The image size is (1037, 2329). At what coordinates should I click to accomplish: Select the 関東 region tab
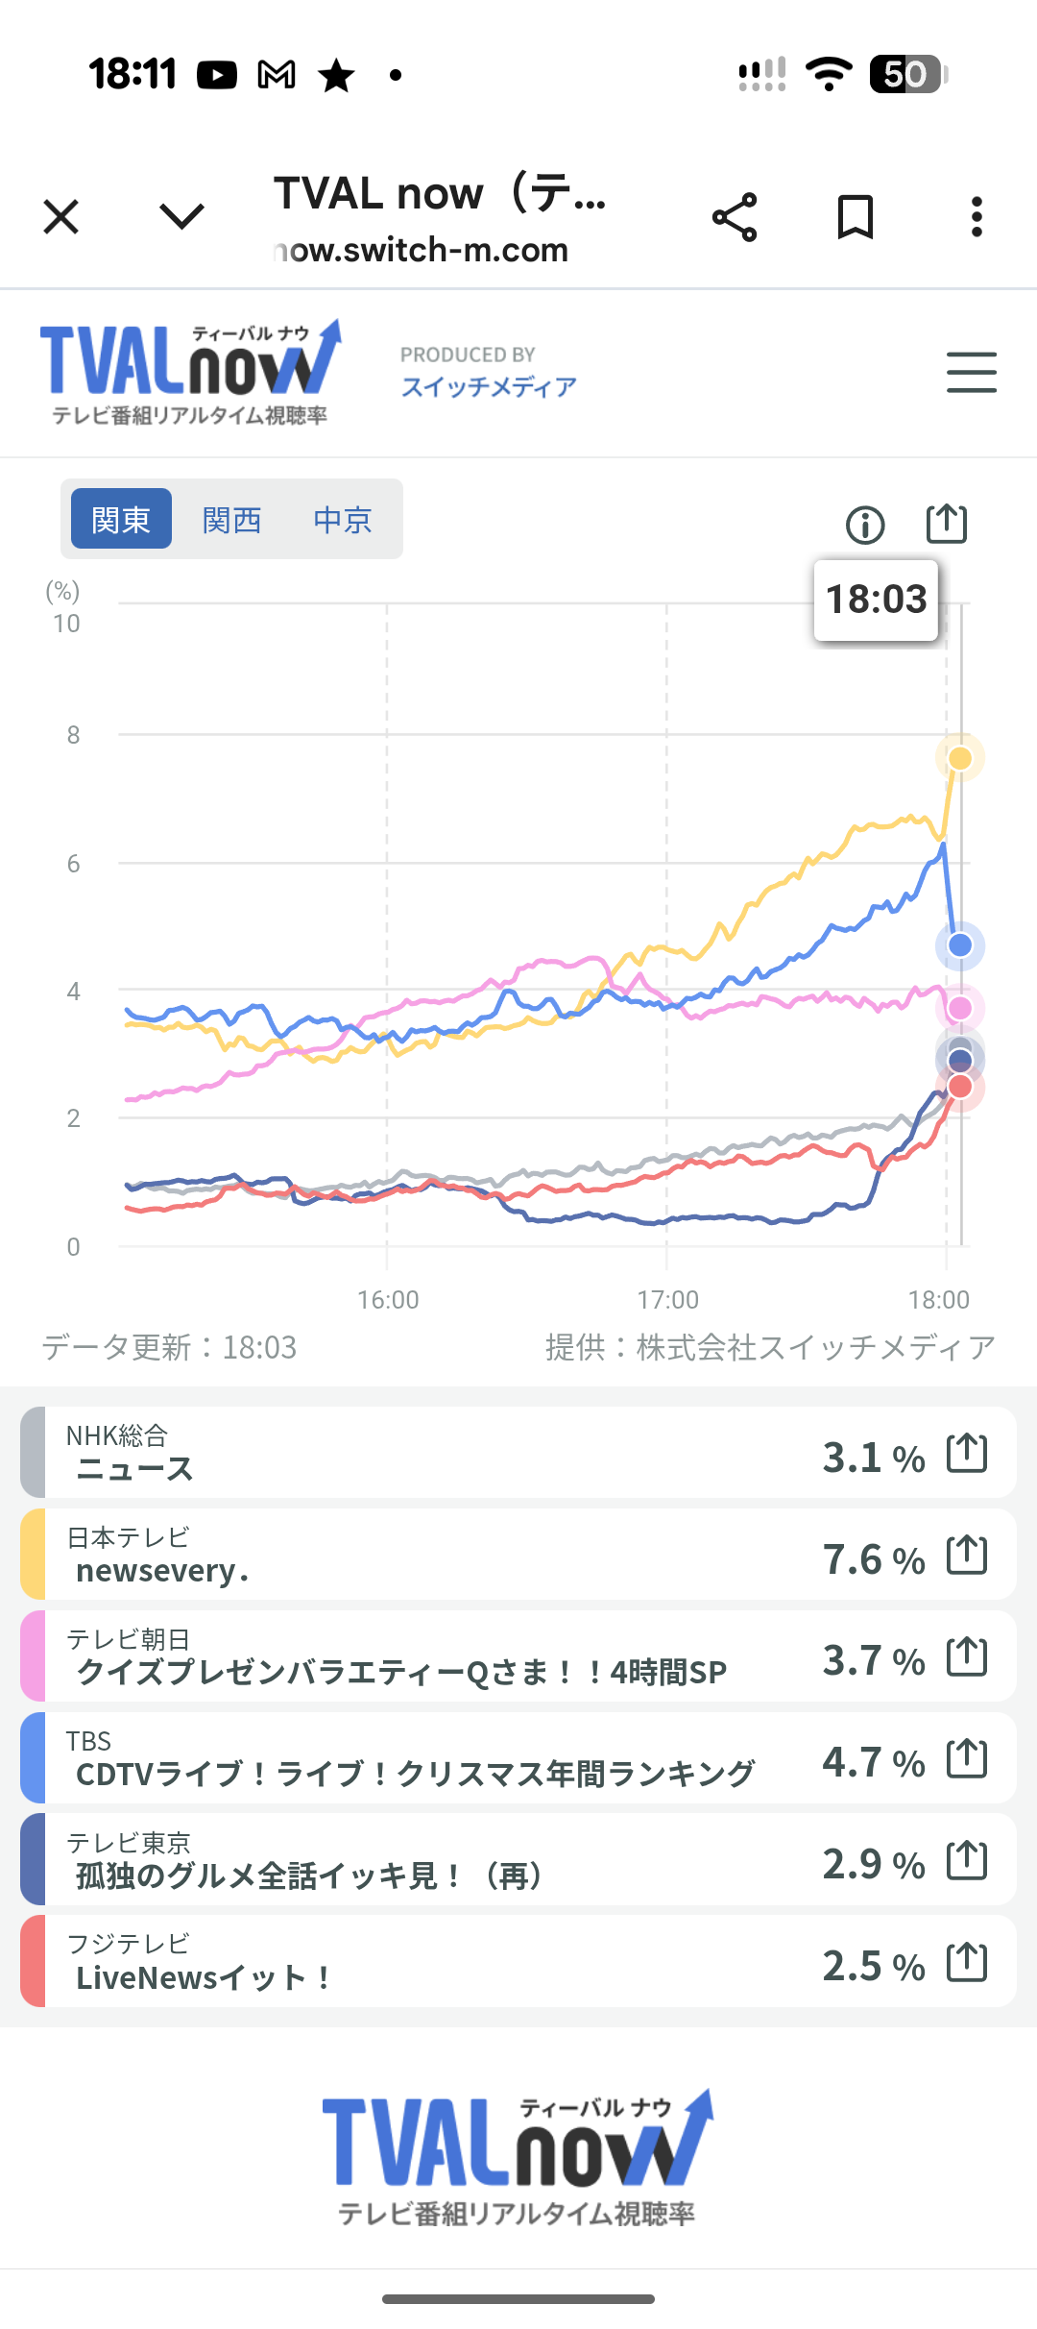tap(121, 520)
